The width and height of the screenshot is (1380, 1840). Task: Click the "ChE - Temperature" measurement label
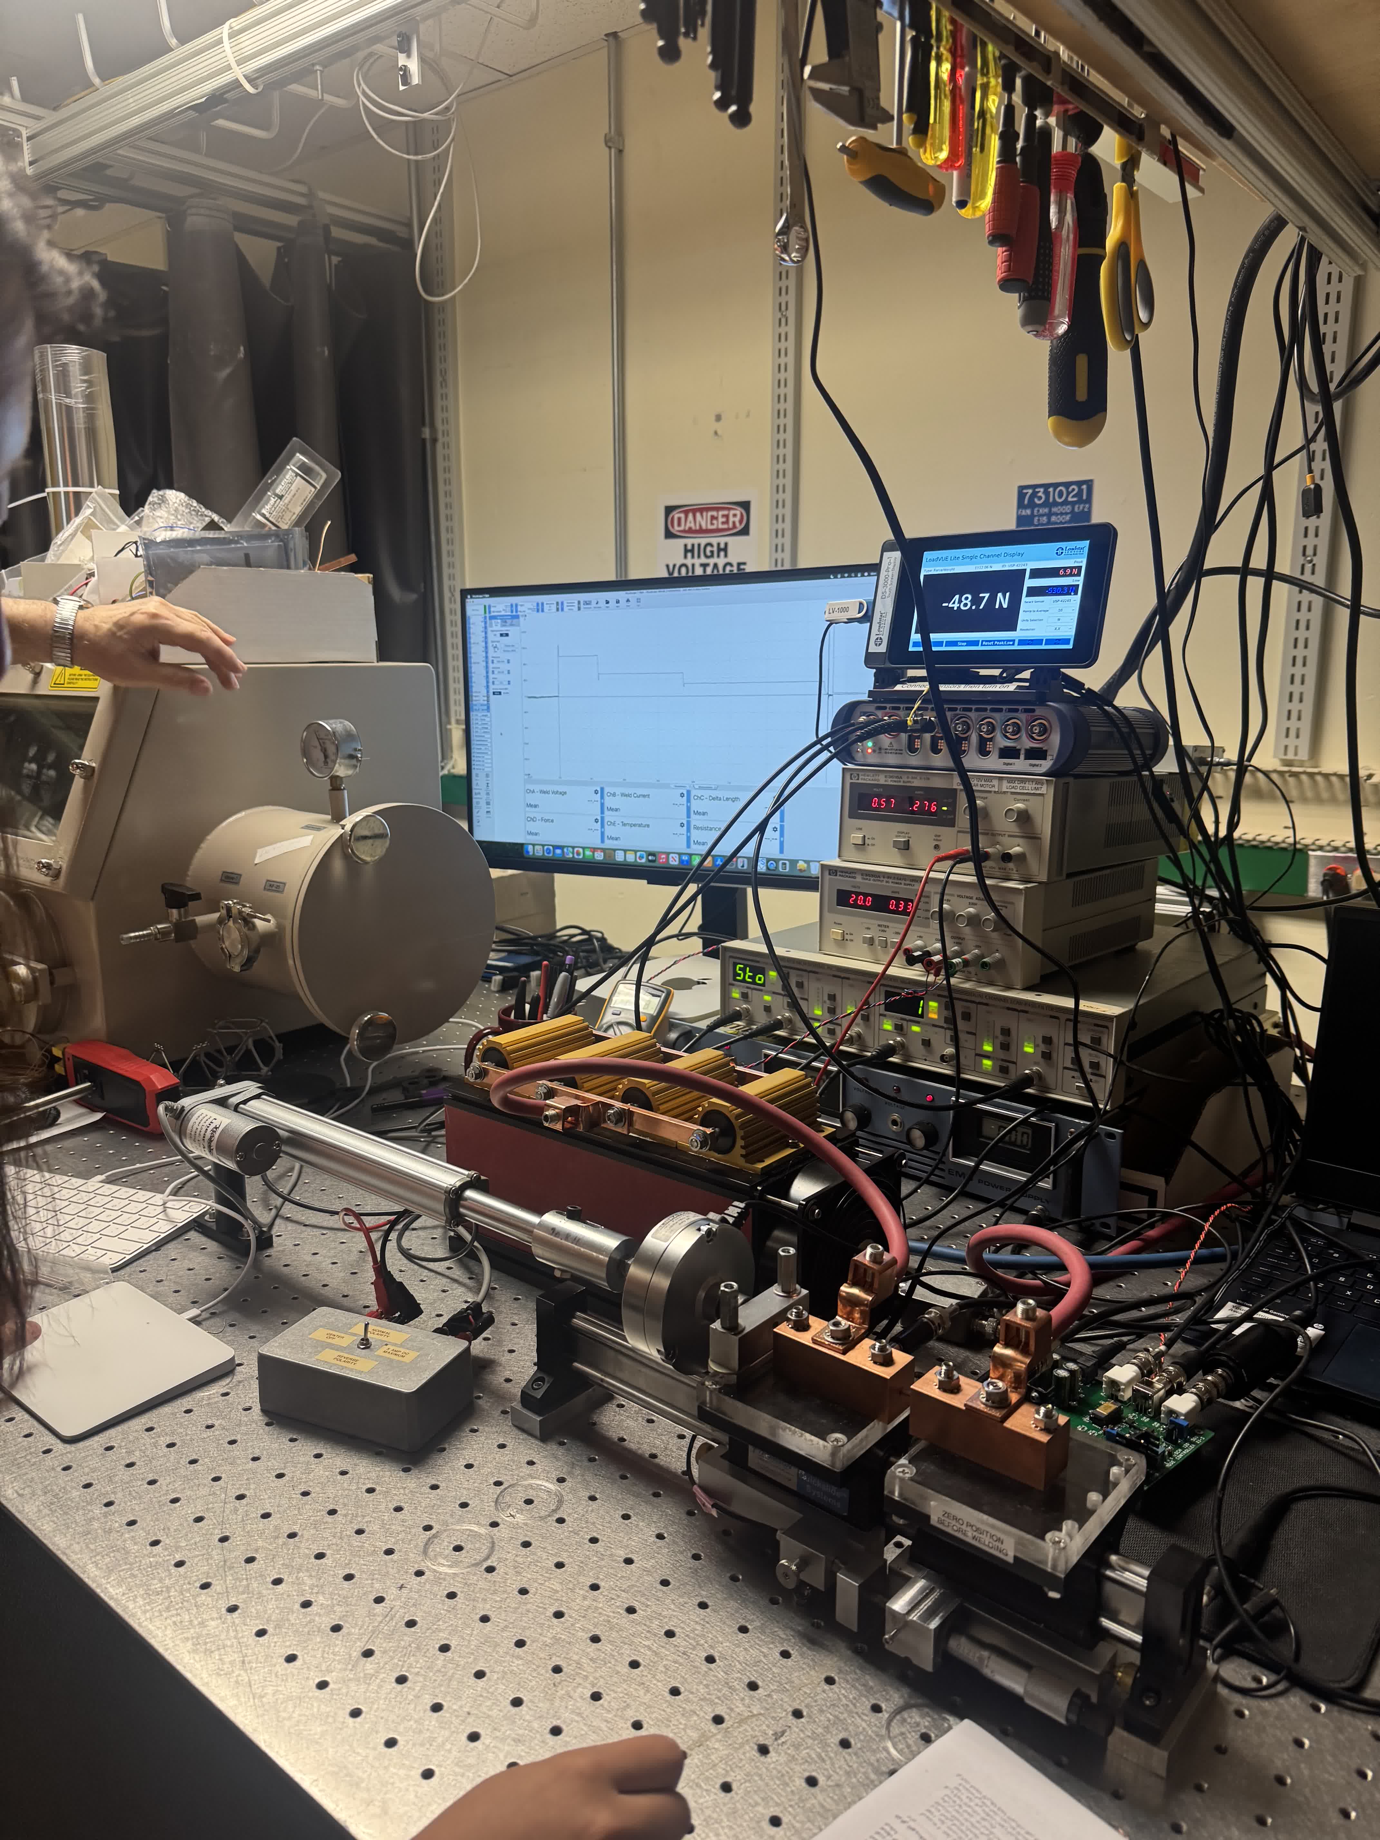(x=628, y=824)
